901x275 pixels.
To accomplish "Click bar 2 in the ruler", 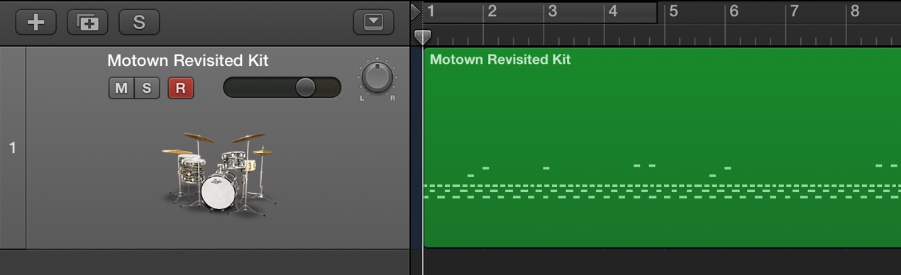I will [x=492, y=11].
